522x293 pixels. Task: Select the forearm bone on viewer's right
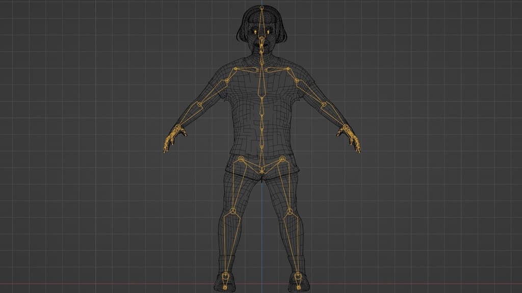coord(335,116)
